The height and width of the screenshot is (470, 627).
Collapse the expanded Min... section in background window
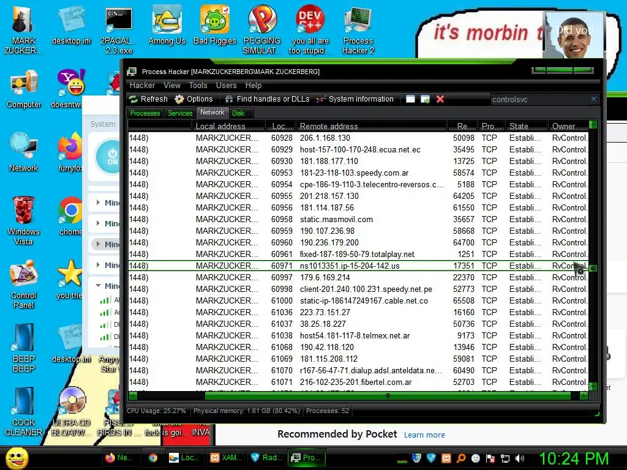click(99, 286)
